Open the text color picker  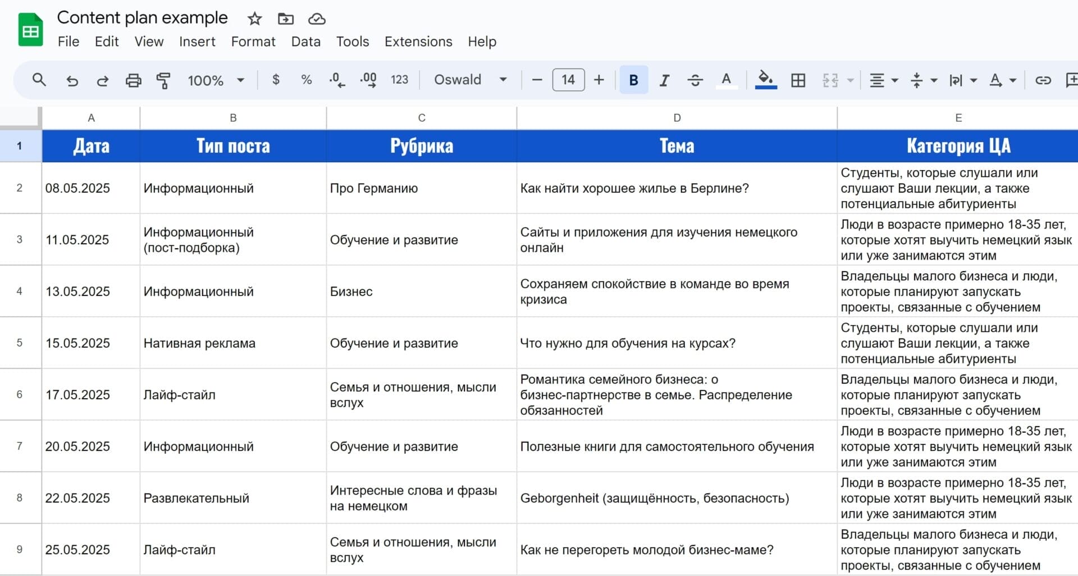click(727, 80)
